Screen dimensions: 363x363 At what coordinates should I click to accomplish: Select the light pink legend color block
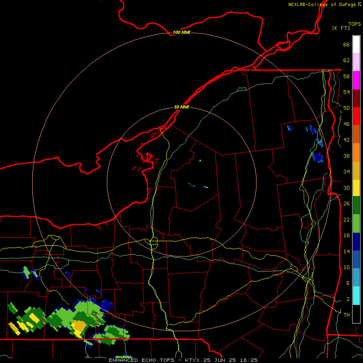pos(356,62)
